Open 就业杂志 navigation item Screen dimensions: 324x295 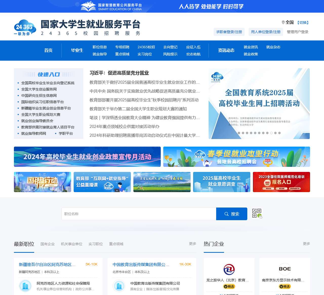(273, 47)
